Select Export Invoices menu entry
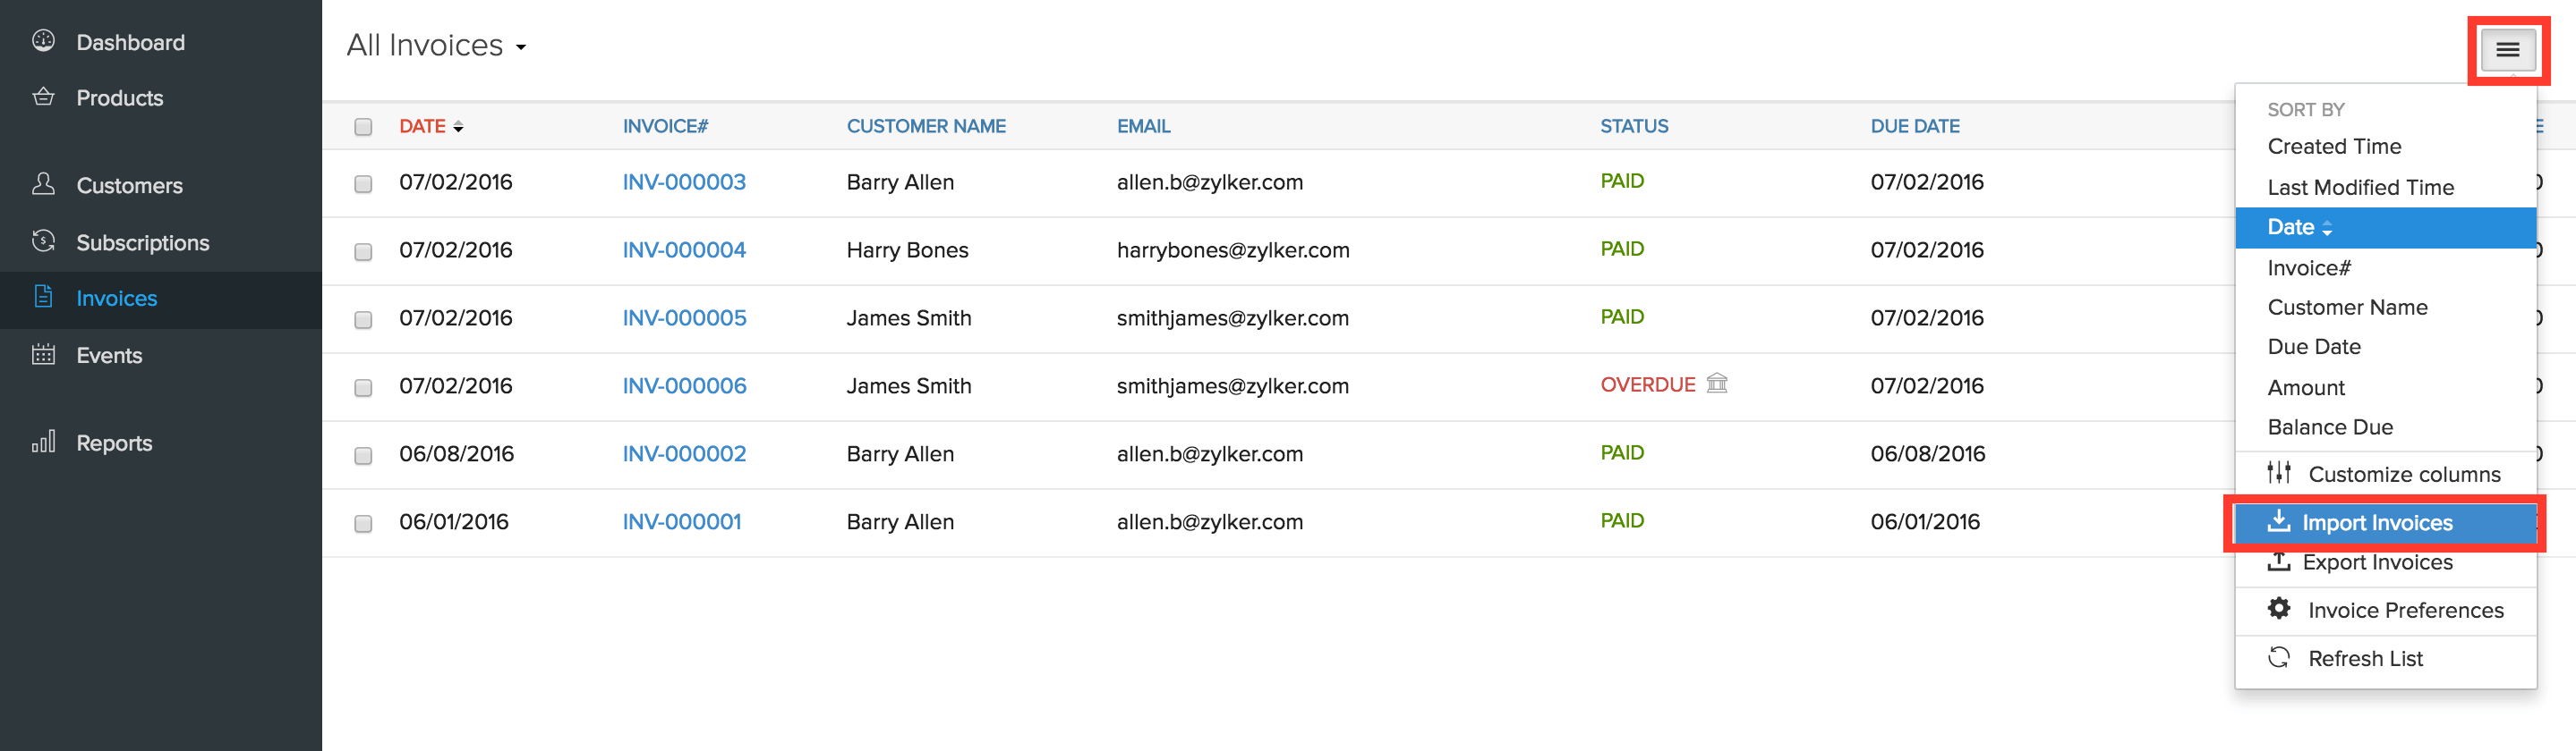The height and width of the screenshot is (751, 2576). (x=2376, y=562)
